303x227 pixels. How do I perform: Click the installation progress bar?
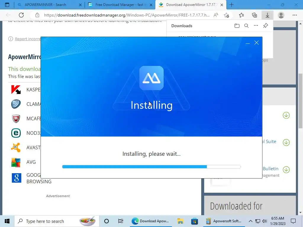(x=151, y=167)
